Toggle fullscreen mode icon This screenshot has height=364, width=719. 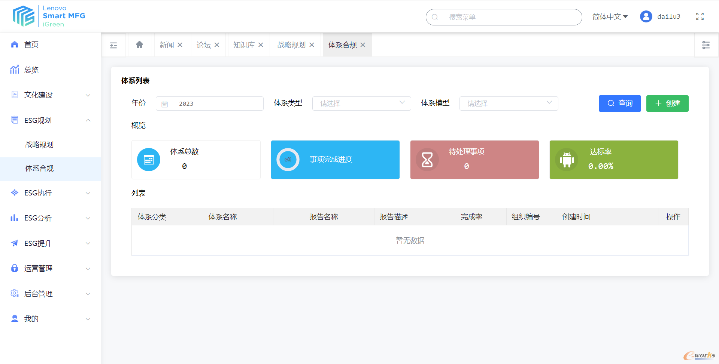click(700, 16)
